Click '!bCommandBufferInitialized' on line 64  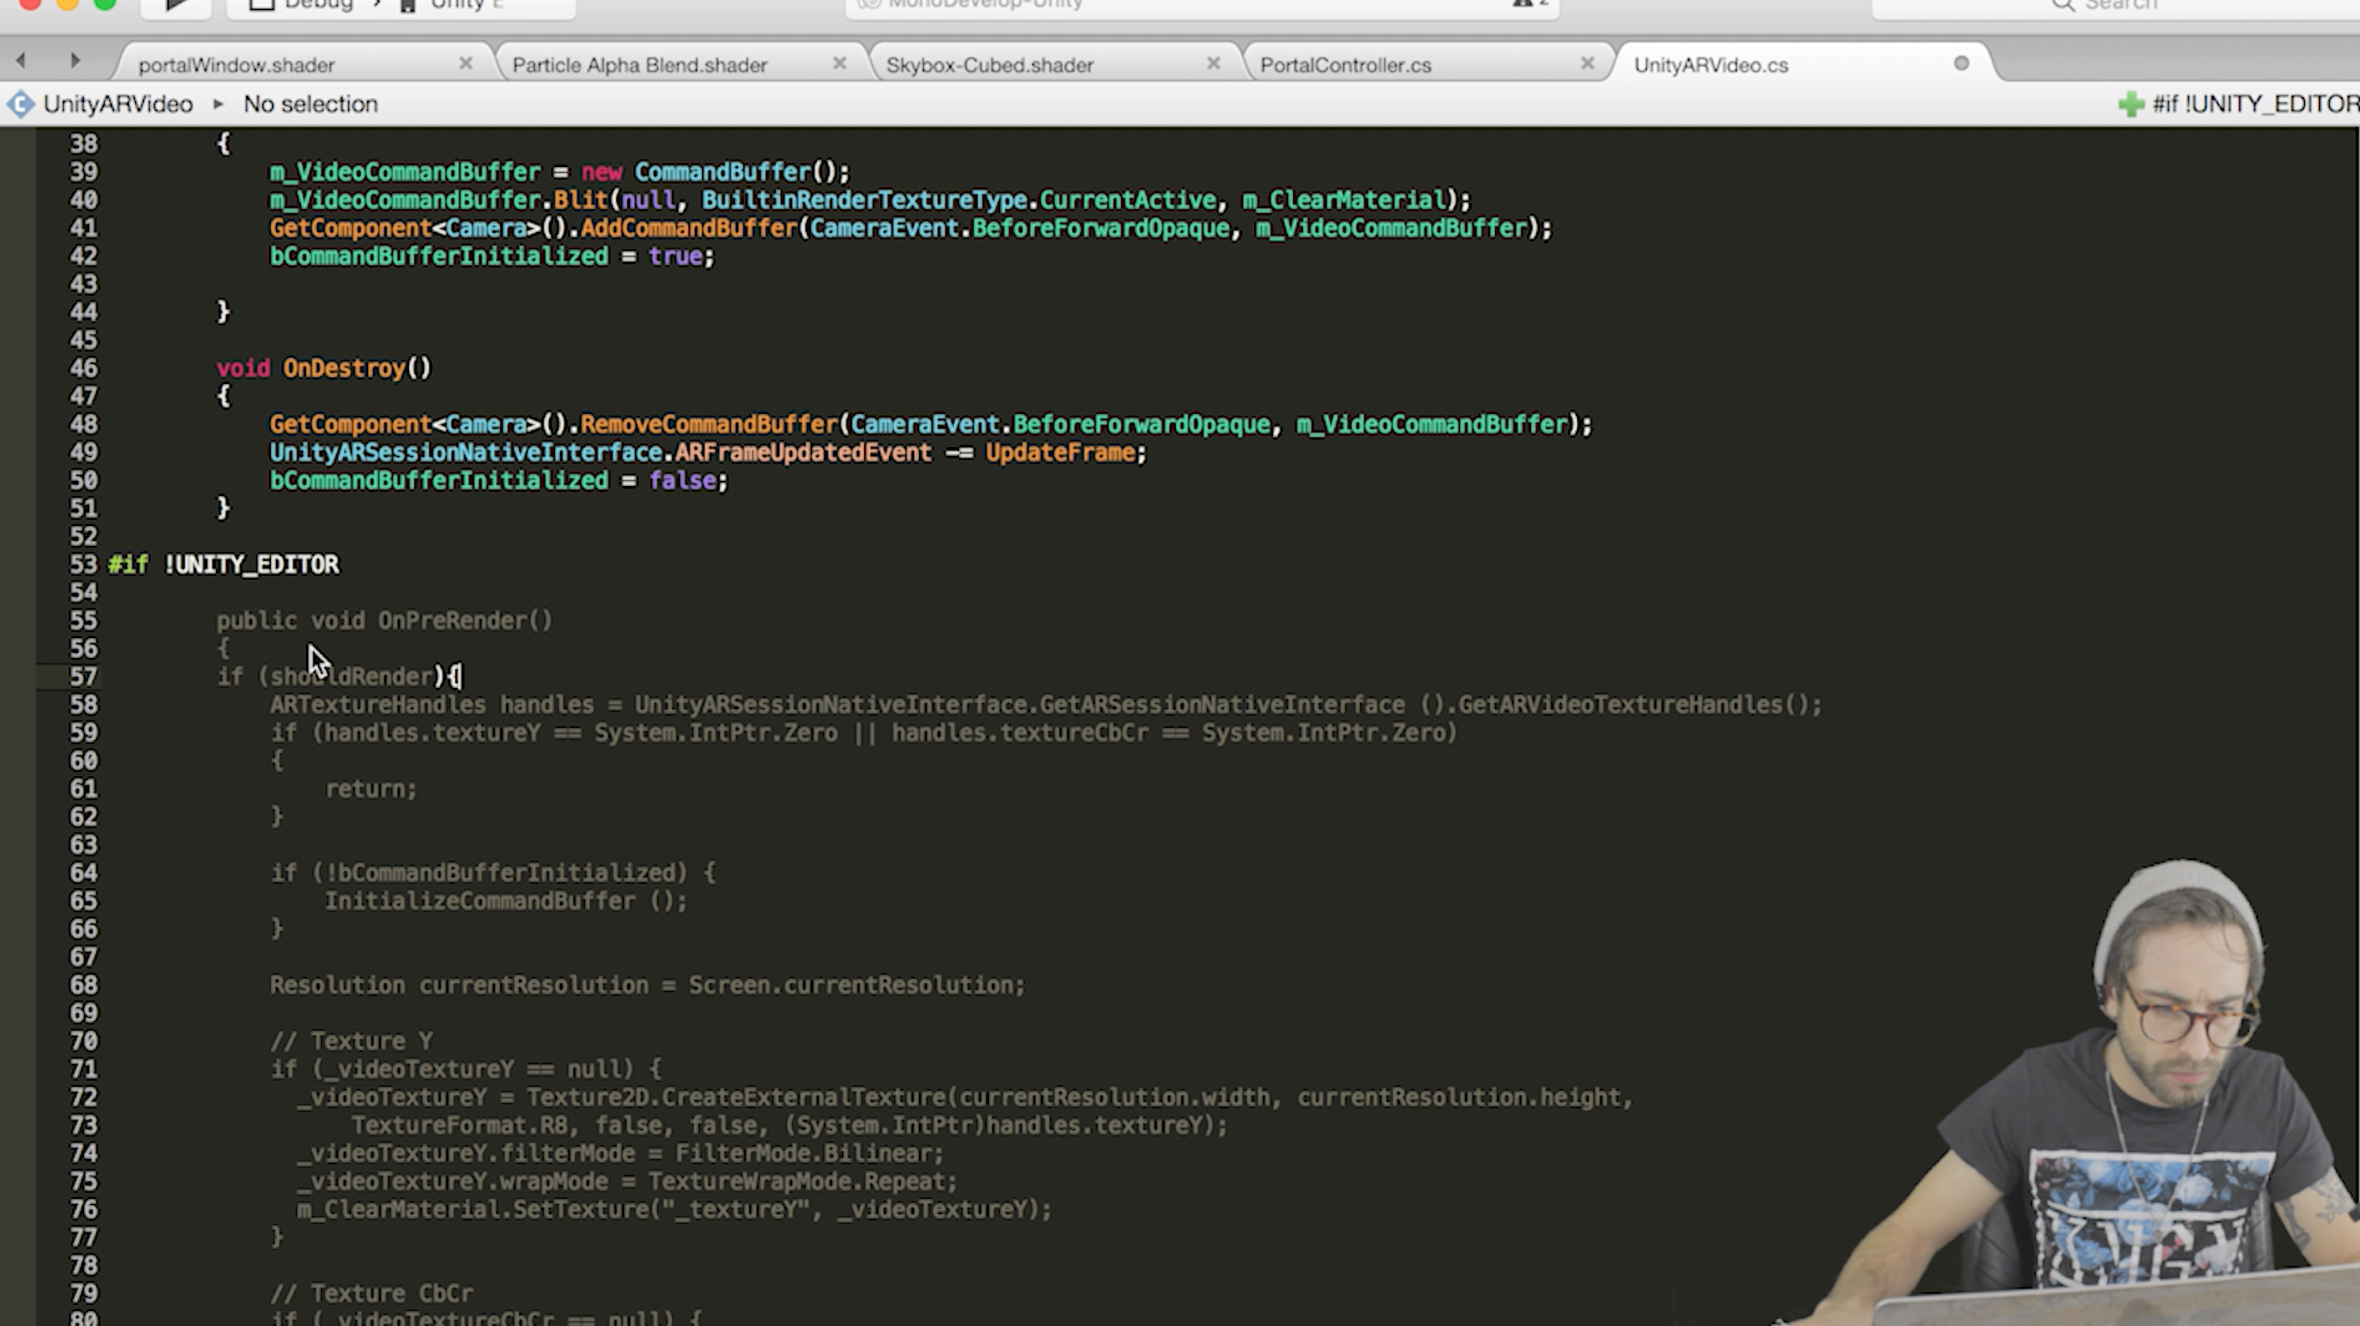499,874
